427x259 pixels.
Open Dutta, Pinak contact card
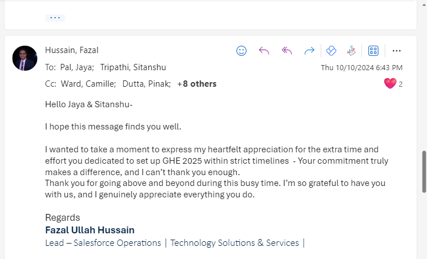(147, 84)
